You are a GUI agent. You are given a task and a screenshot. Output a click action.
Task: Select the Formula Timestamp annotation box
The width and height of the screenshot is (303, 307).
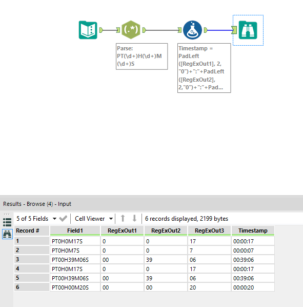pyautogui.click(x=204, y=68)
